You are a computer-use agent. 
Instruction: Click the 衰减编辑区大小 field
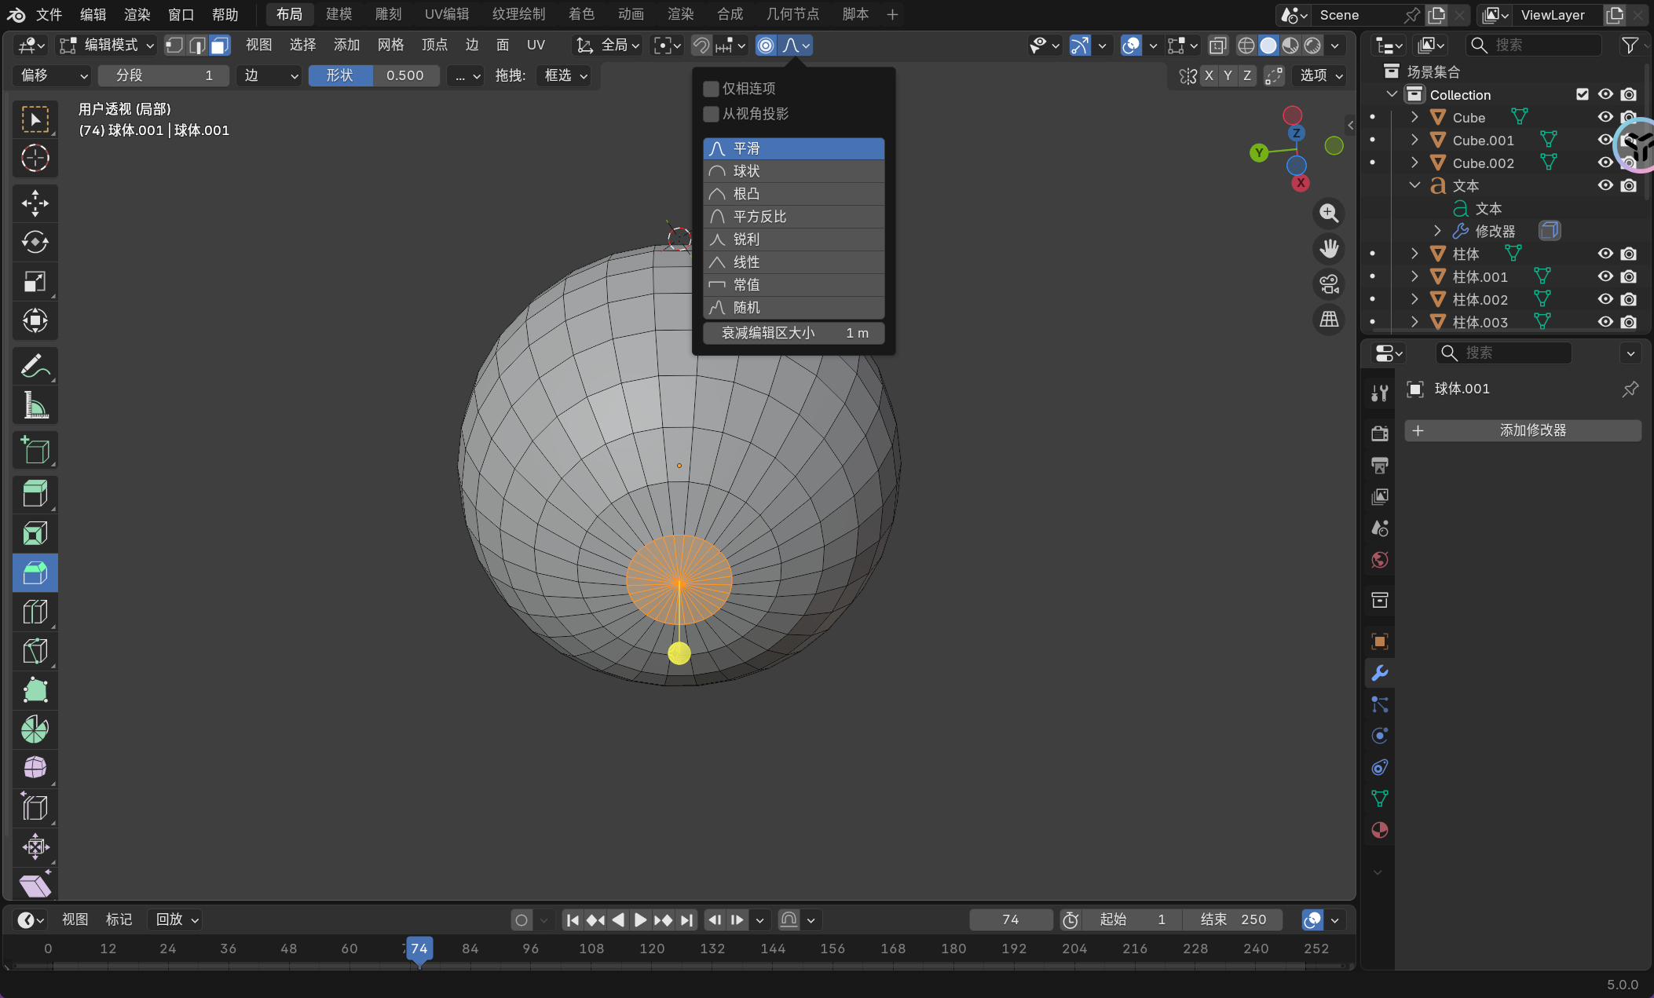pos(793,333)
